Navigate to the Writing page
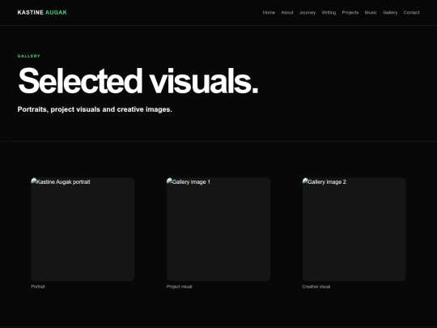 [x=329, y=12]
